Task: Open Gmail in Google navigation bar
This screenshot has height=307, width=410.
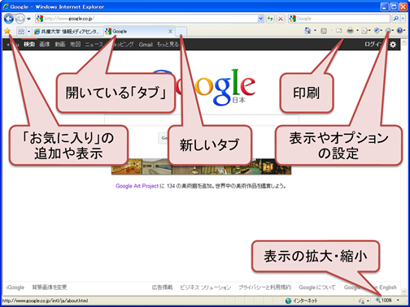Action: tap(146, 45)
